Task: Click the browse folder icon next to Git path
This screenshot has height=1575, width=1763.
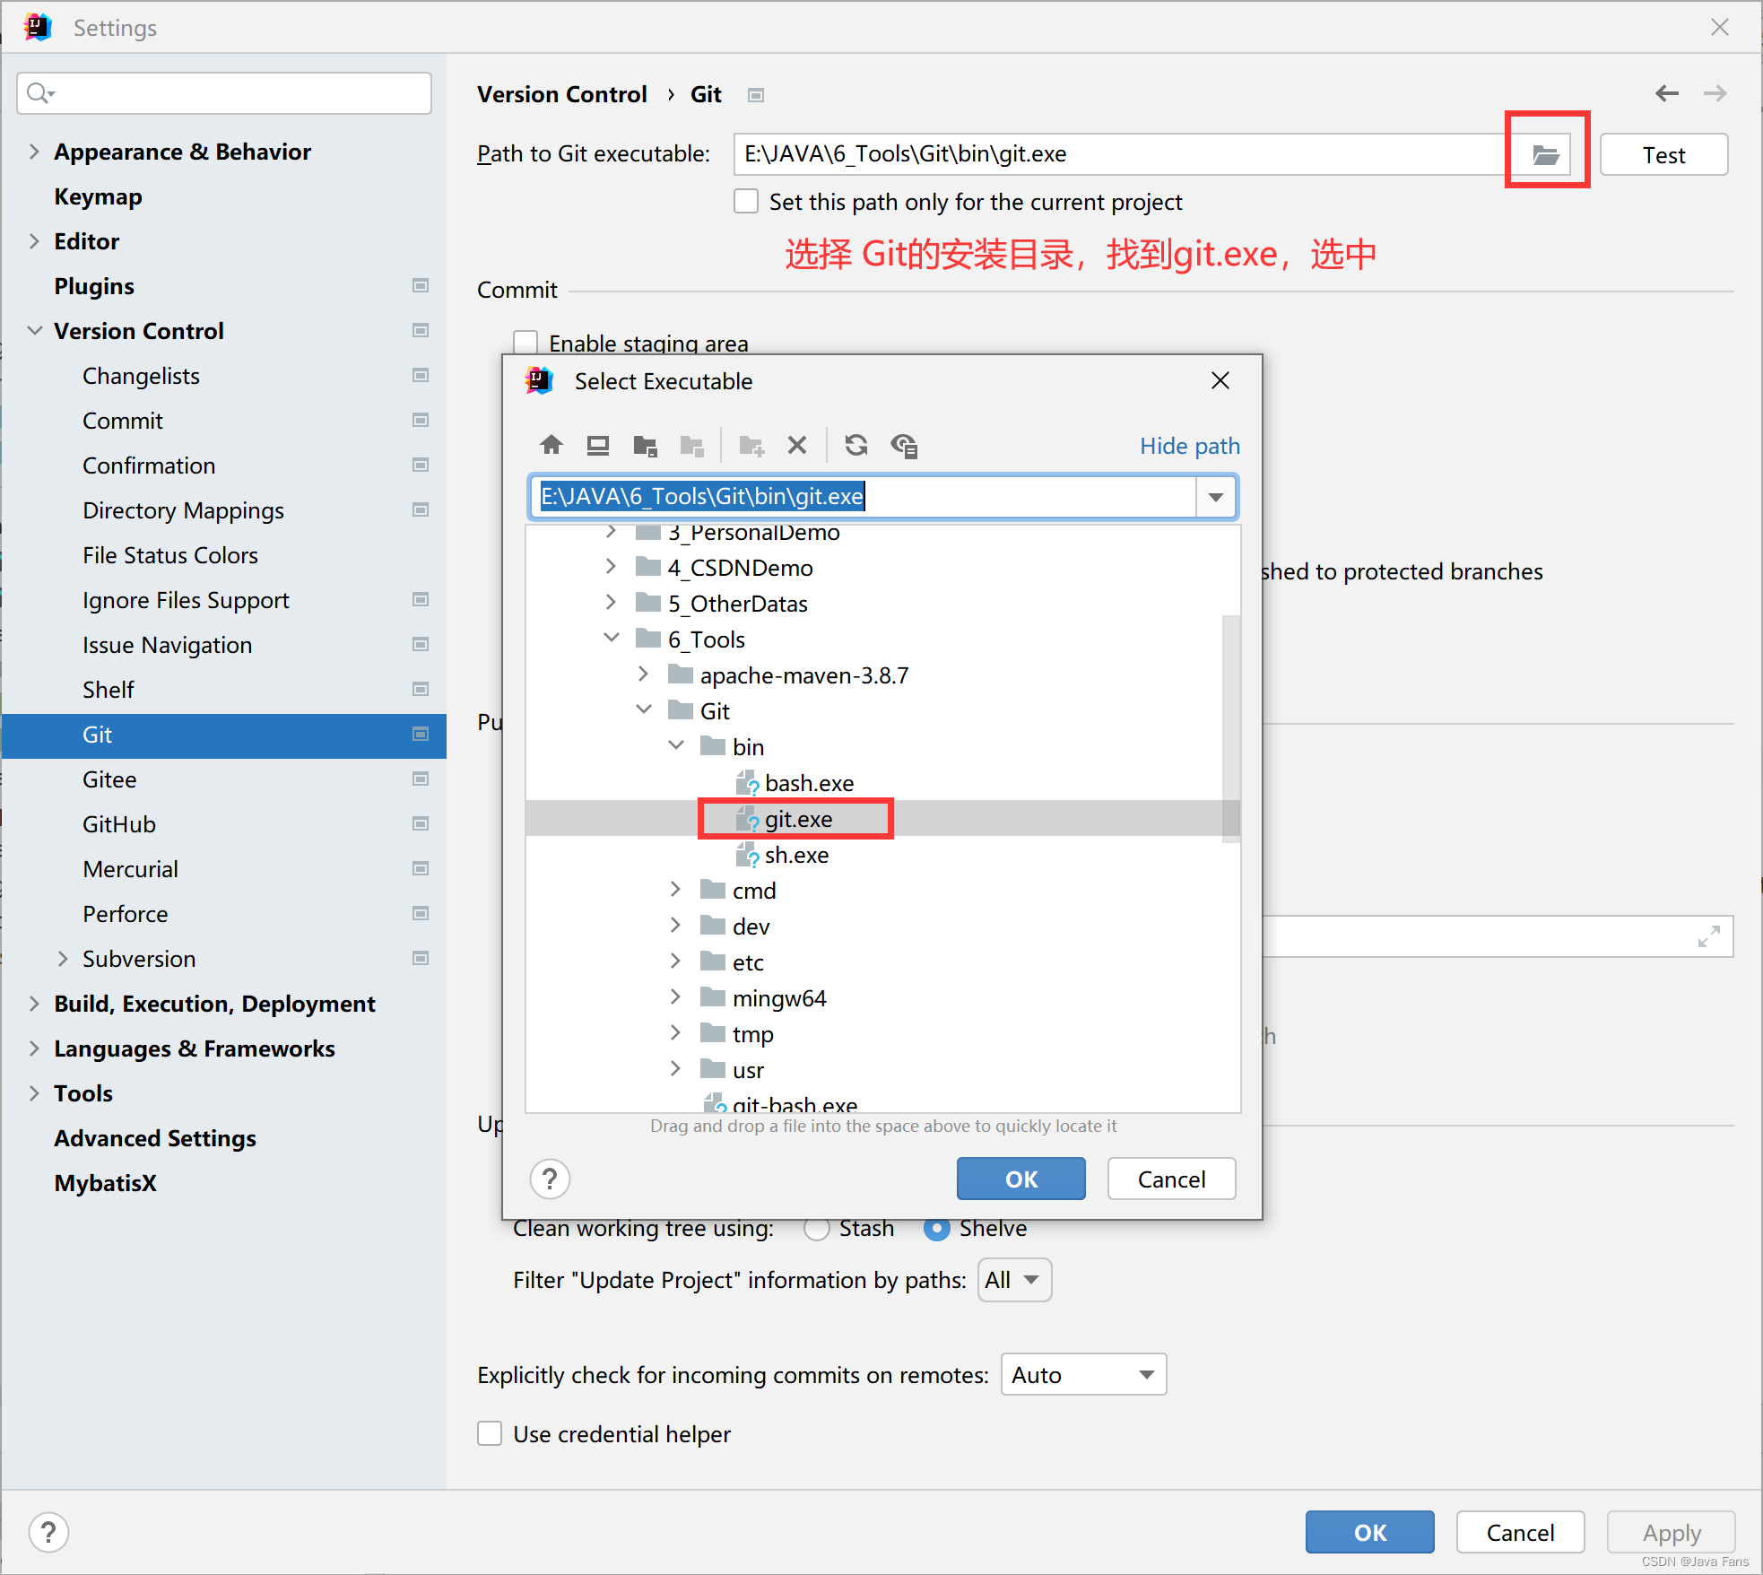Action: [x=1546, y=154]
